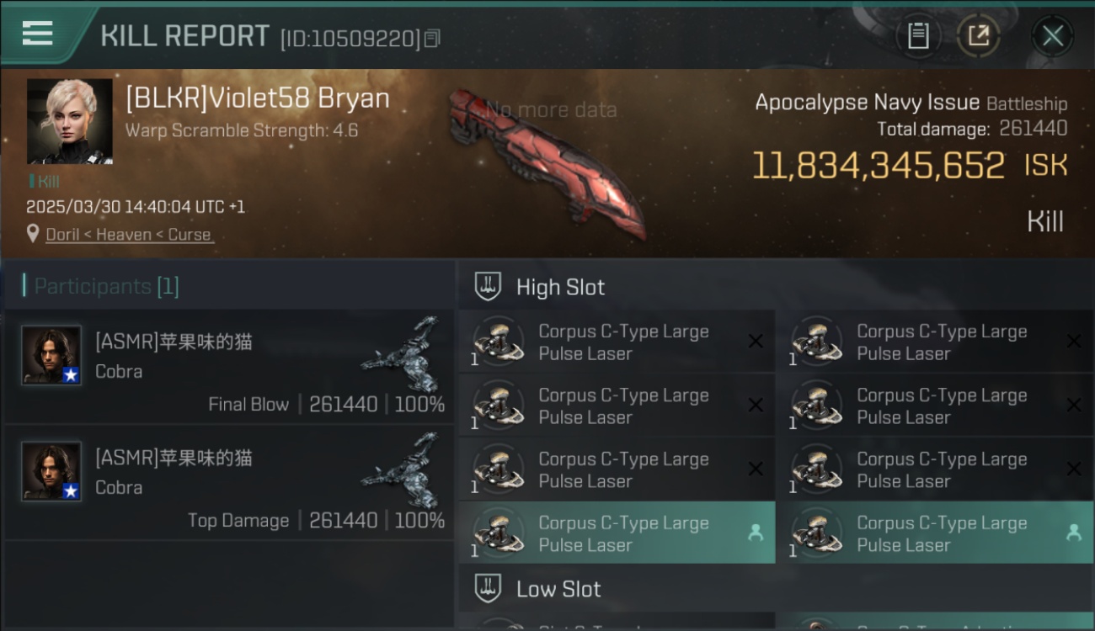The height and width of the screenshot is (631, 1095).
Task: Select first Corpus C-Type Large Pulse Laser
Action: pos(617,342)
